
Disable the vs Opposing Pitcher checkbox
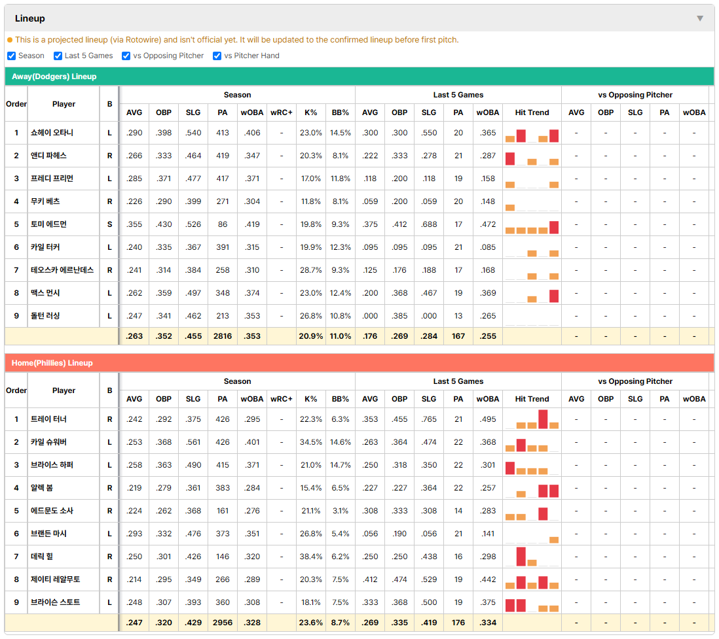(x=126, y=56)
